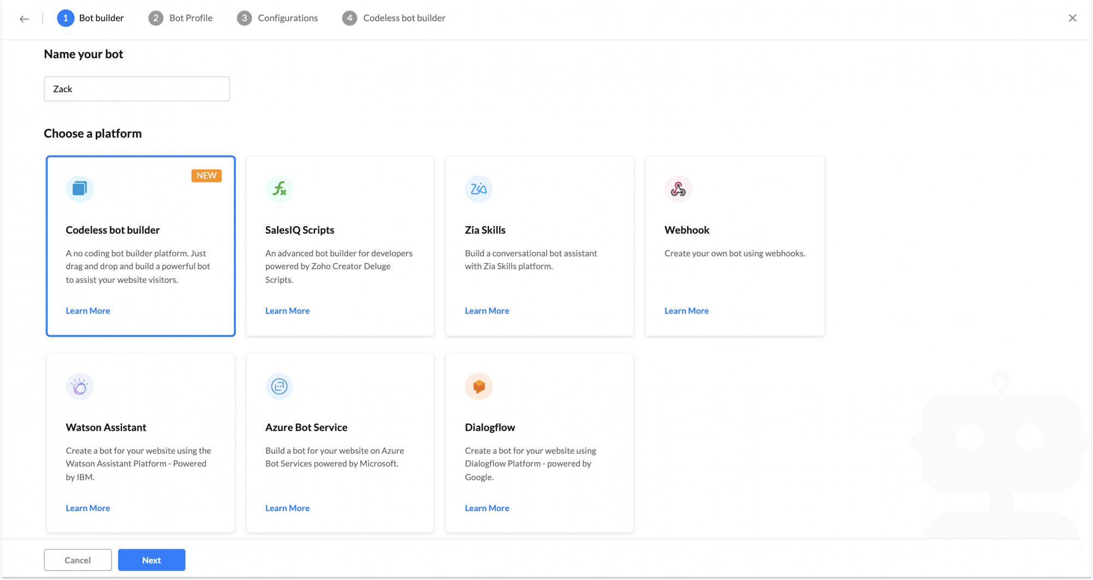Switch to step 4 Codeless bot builder
This screenshot has height=580, width=1093.
pyautogui.click(x=394, y=18)
